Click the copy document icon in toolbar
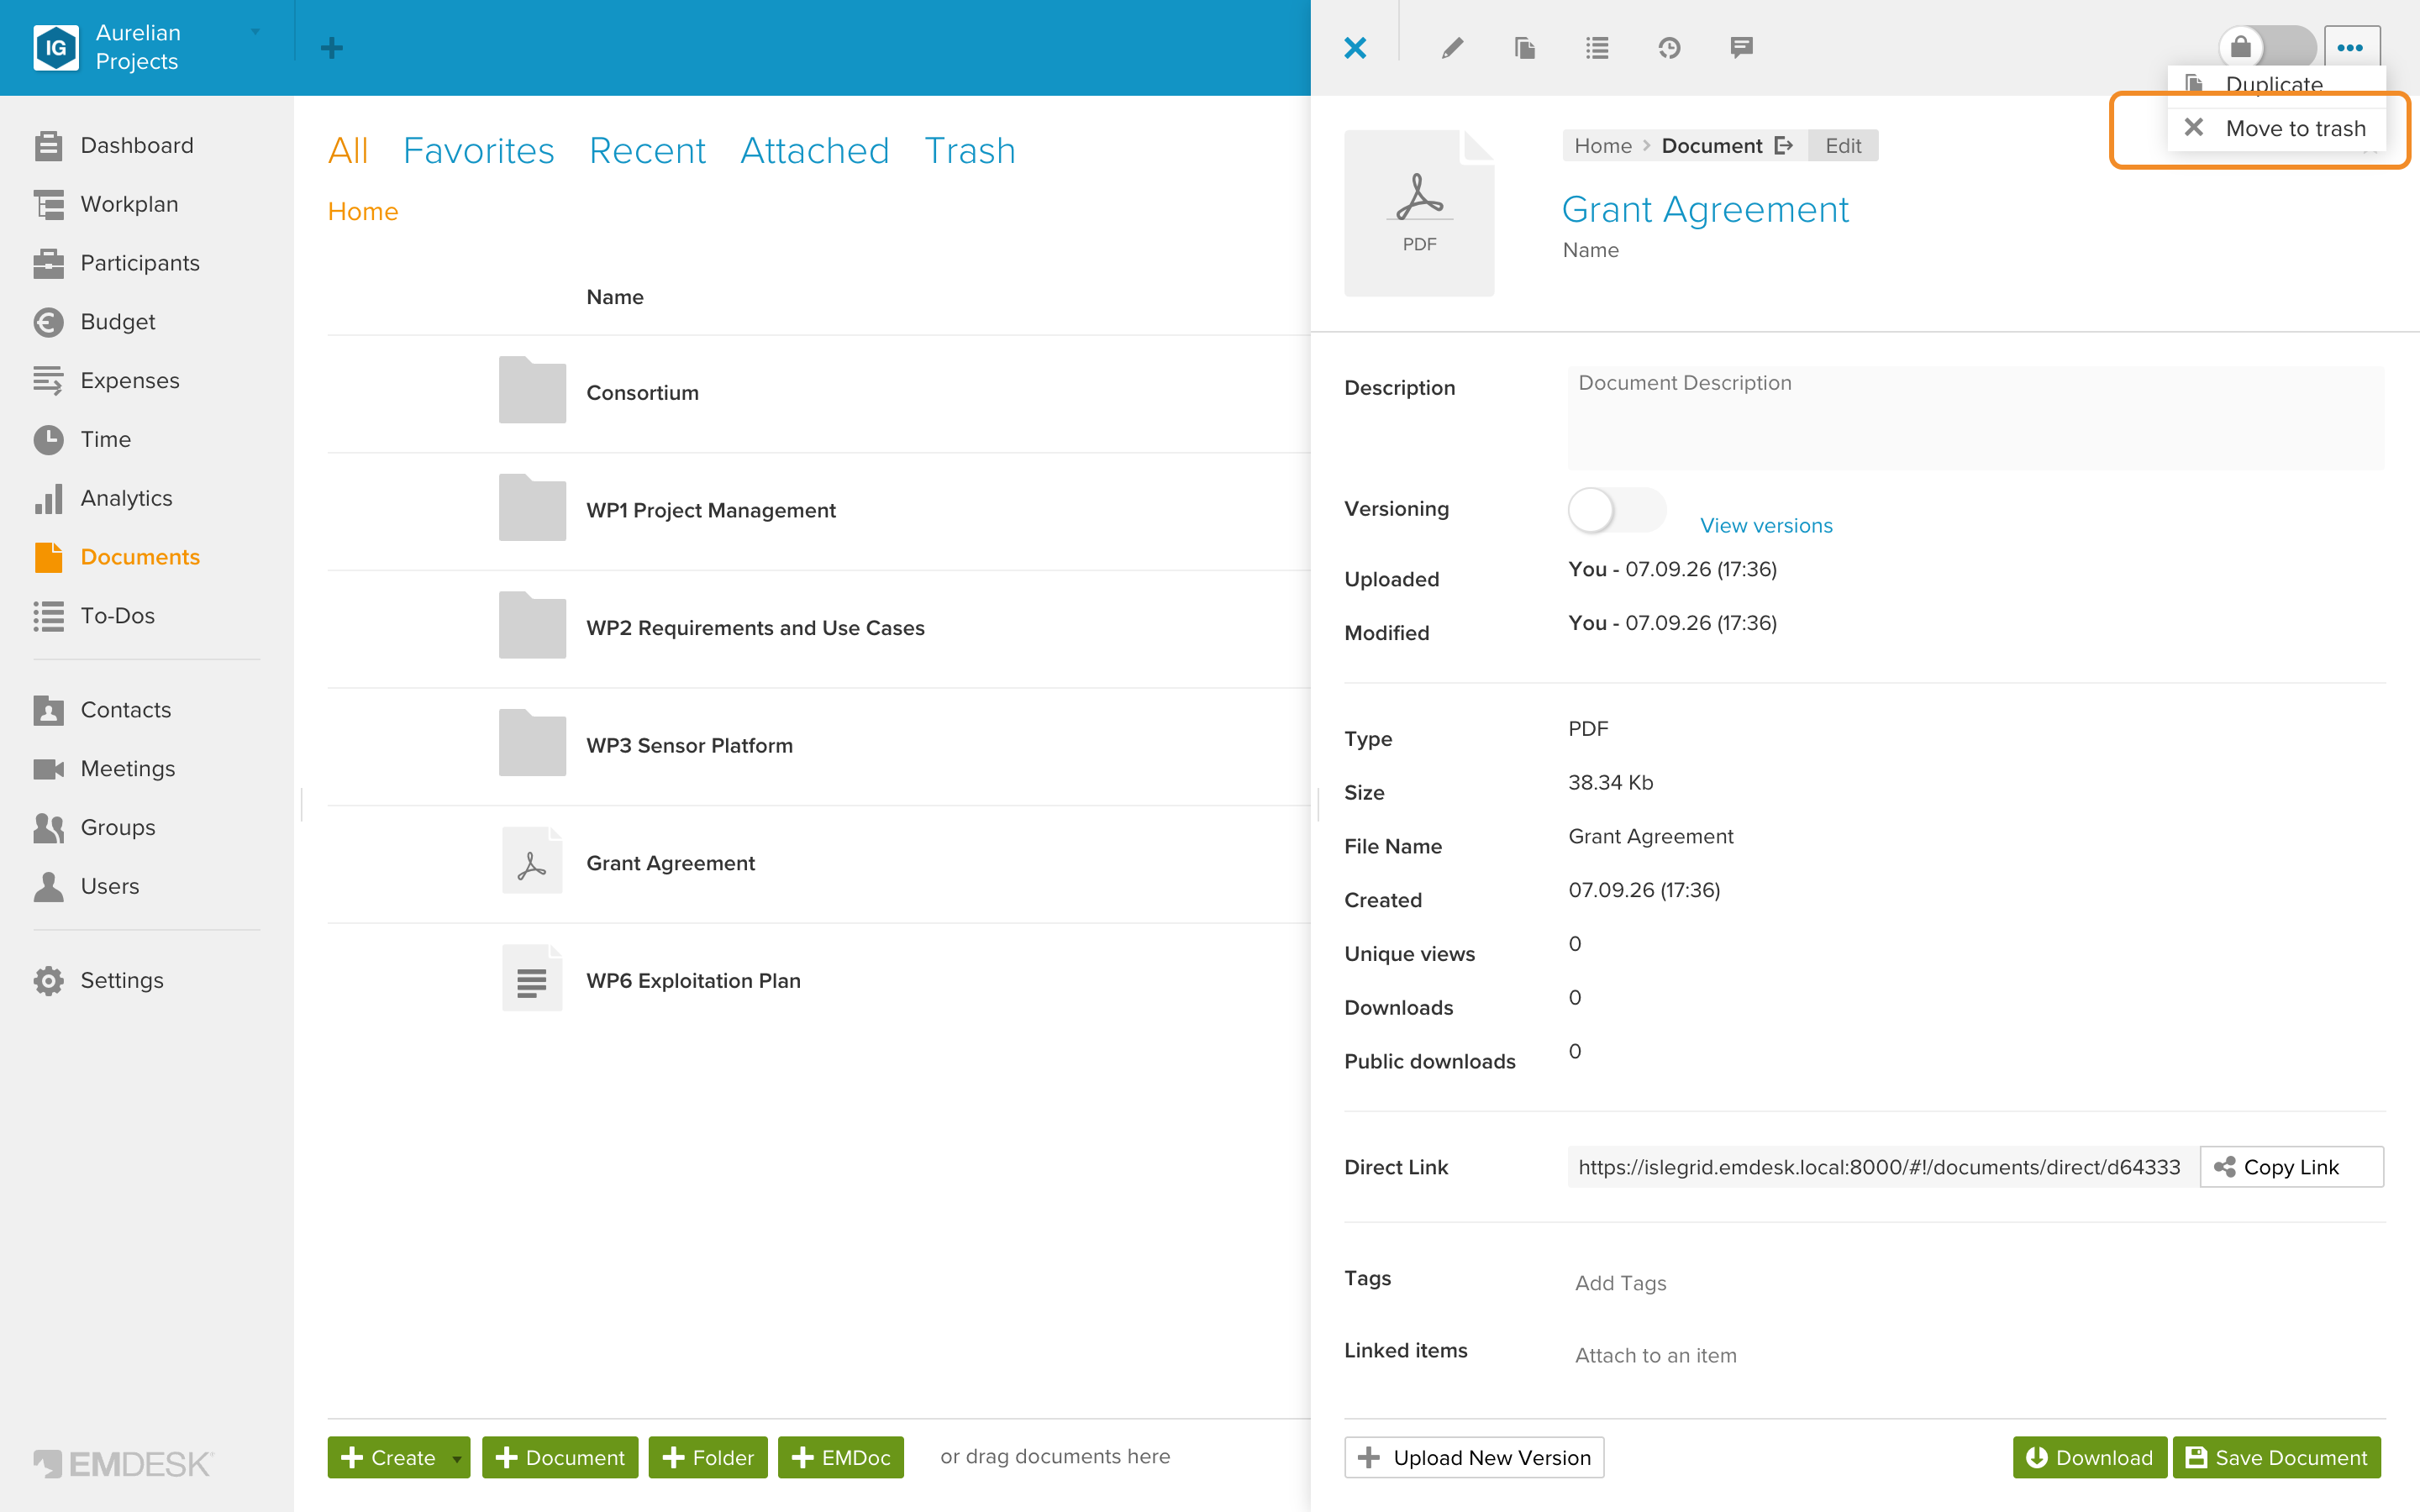The width and height of the screenshot is (2420, 1512). coord(1525,47)
